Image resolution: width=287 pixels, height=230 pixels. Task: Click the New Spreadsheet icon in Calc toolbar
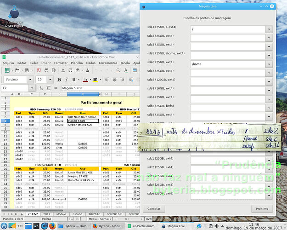pyautogui.click(x=7, y=70)
